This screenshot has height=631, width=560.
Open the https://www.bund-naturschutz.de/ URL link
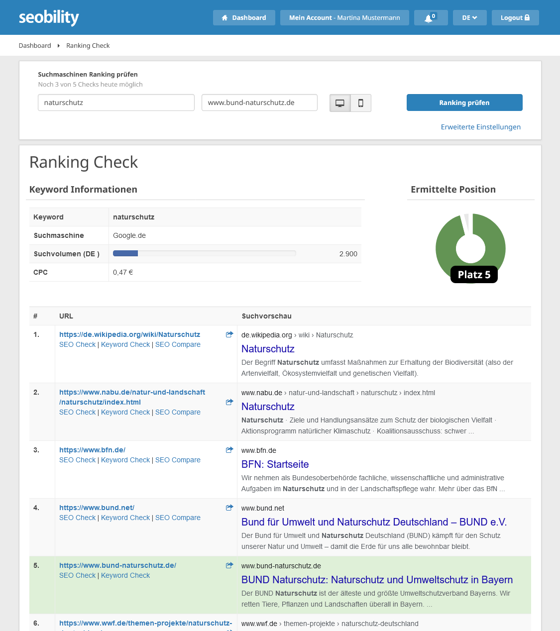coord(117,565)
